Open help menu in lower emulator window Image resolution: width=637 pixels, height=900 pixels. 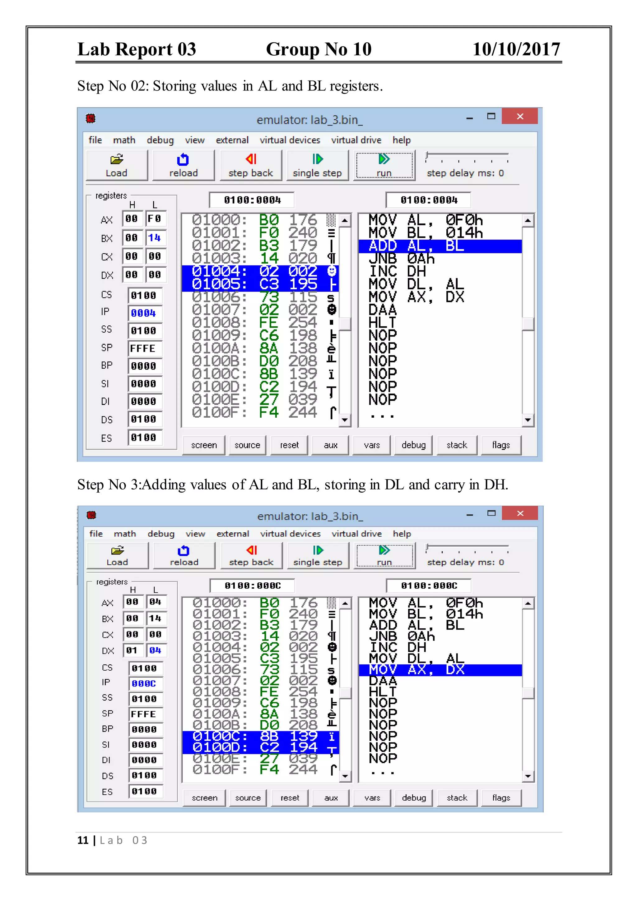pos(402,534)
